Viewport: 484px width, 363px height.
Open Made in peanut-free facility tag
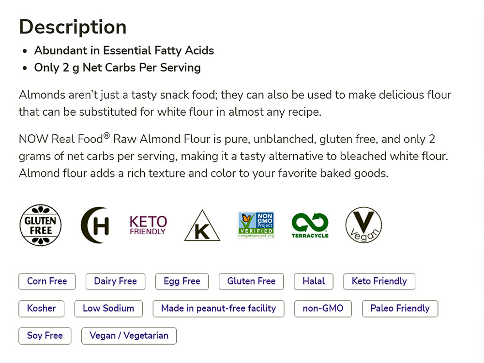(x=218, y=309)
